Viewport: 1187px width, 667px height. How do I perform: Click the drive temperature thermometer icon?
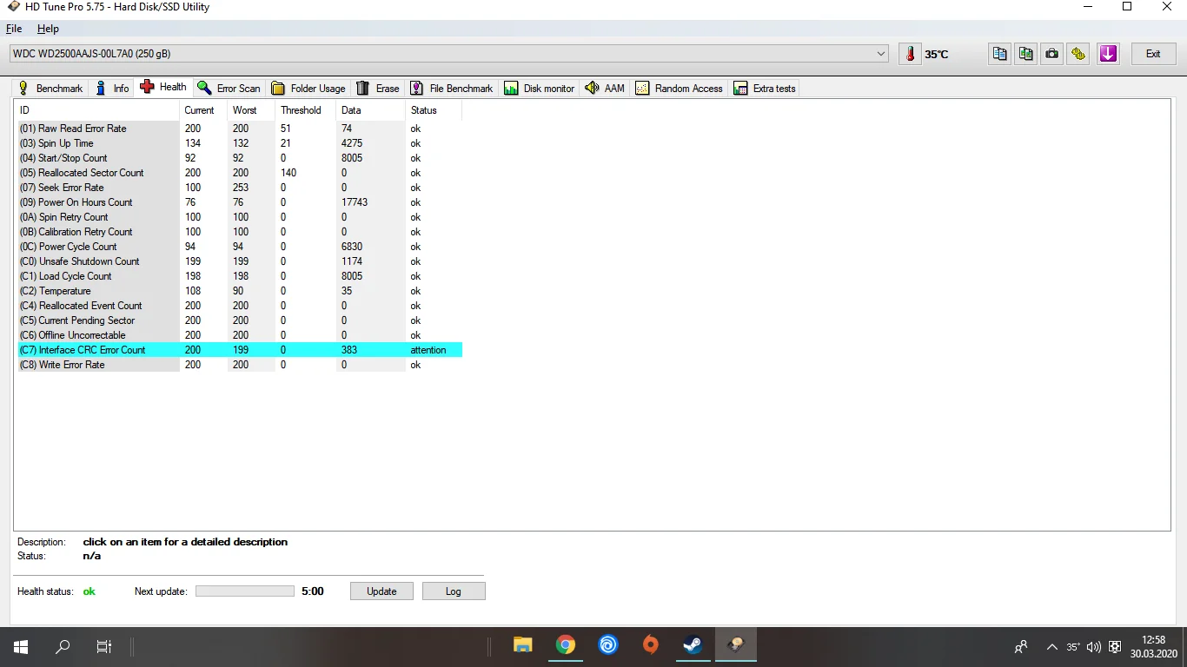pos(910,54)
